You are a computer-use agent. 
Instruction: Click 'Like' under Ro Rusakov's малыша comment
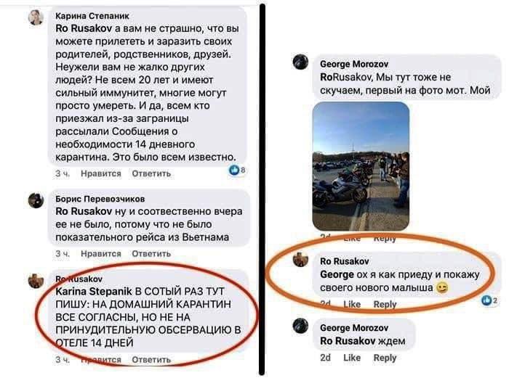coord(352,304)
